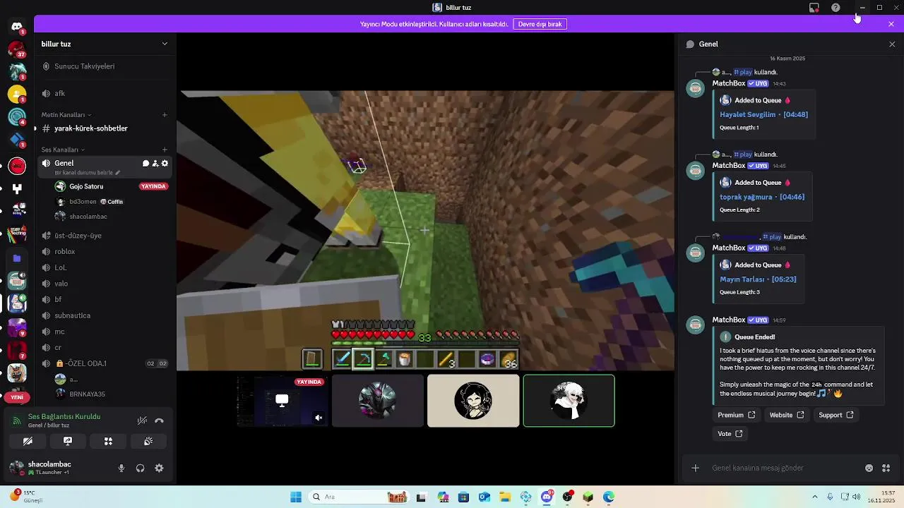904x508 pixels.
Task: Open purple folder icon in server list
Action: click(x=17, y=258)
